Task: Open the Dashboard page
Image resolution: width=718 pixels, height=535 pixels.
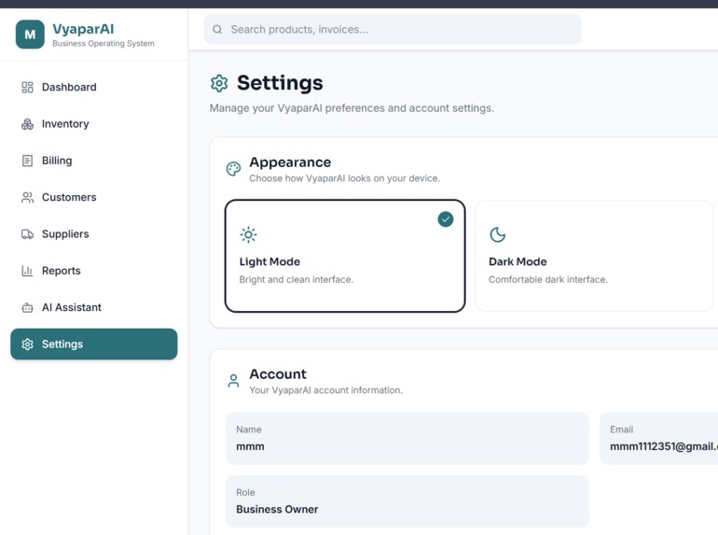Action: click(x=94, y=87)
